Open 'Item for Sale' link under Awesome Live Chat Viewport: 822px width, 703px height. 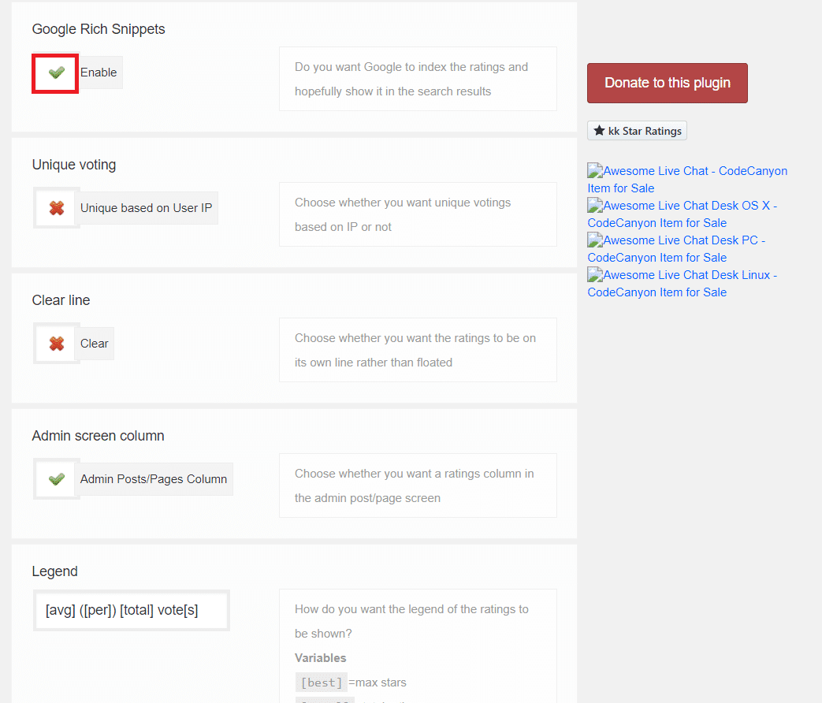620,188
